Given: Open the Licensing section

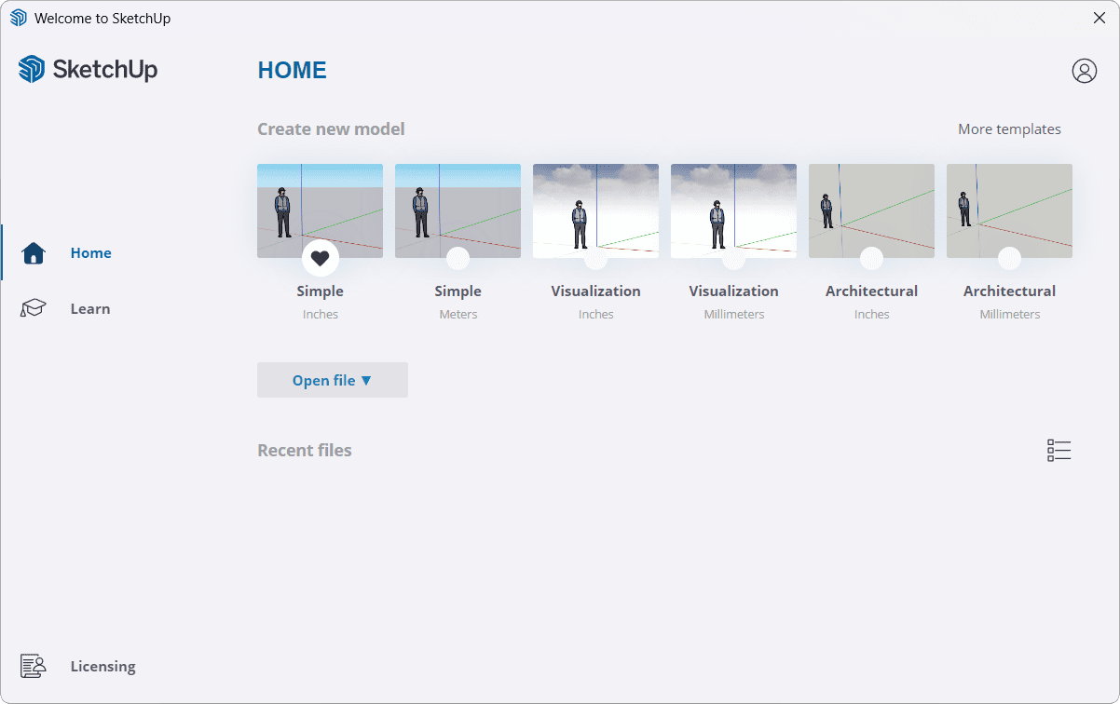Looking at the screenshot, I should [x=102, y=667].
